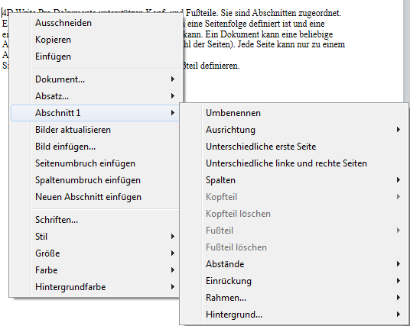This screenshot has width=410, height=326.
Task: Select Bilder aktualisieren
Action: pos(96,130)
